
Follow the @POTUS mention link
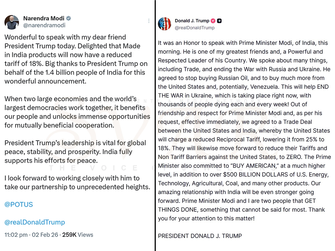18,204
